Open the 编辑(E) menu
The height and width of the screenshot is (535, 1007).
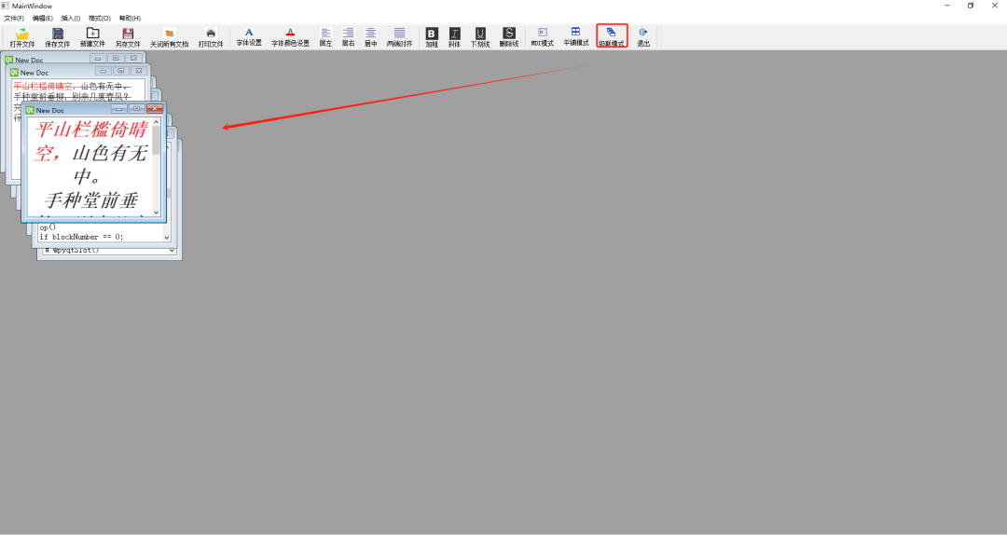(x=42, y=18)
